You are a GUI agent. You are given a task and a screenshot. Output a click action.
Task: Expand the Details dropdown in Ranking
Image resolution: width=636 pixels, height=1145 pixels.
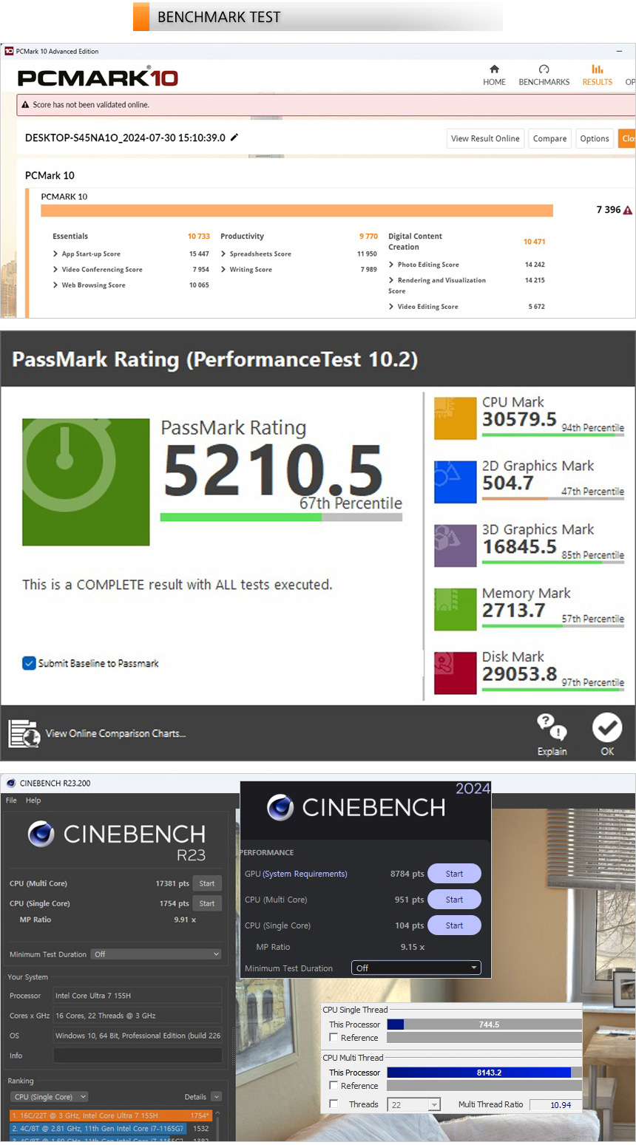(x=216, y=1097)
